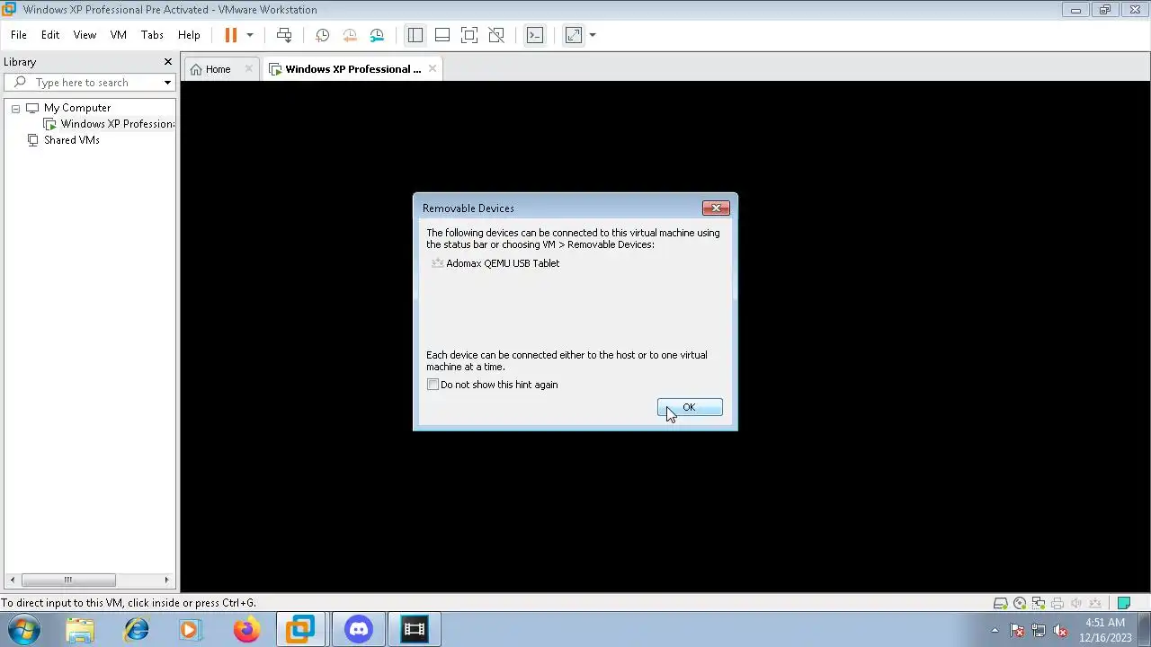This screenshot has height=647, width=1151.
Task: Click the stretch guest display icon
Action: [574, 35]
